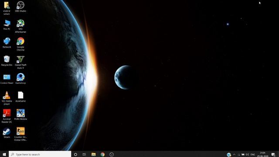Select the Control Panel desktop icon
Viewport: 279px width, 157px height.
tap(7, 79)
